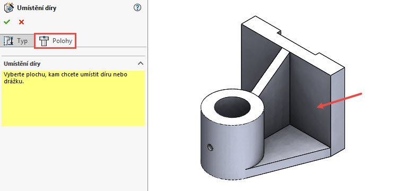Click the small hole on the cylinder side
This screenshot has height=191, width=398.
point(210,146)
